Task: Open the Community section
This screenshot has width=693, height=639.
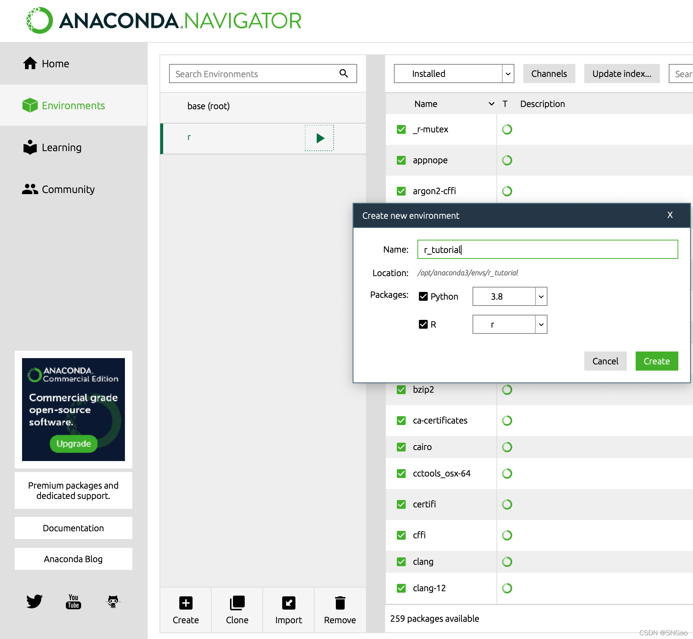Action: [x=73, y=189]
